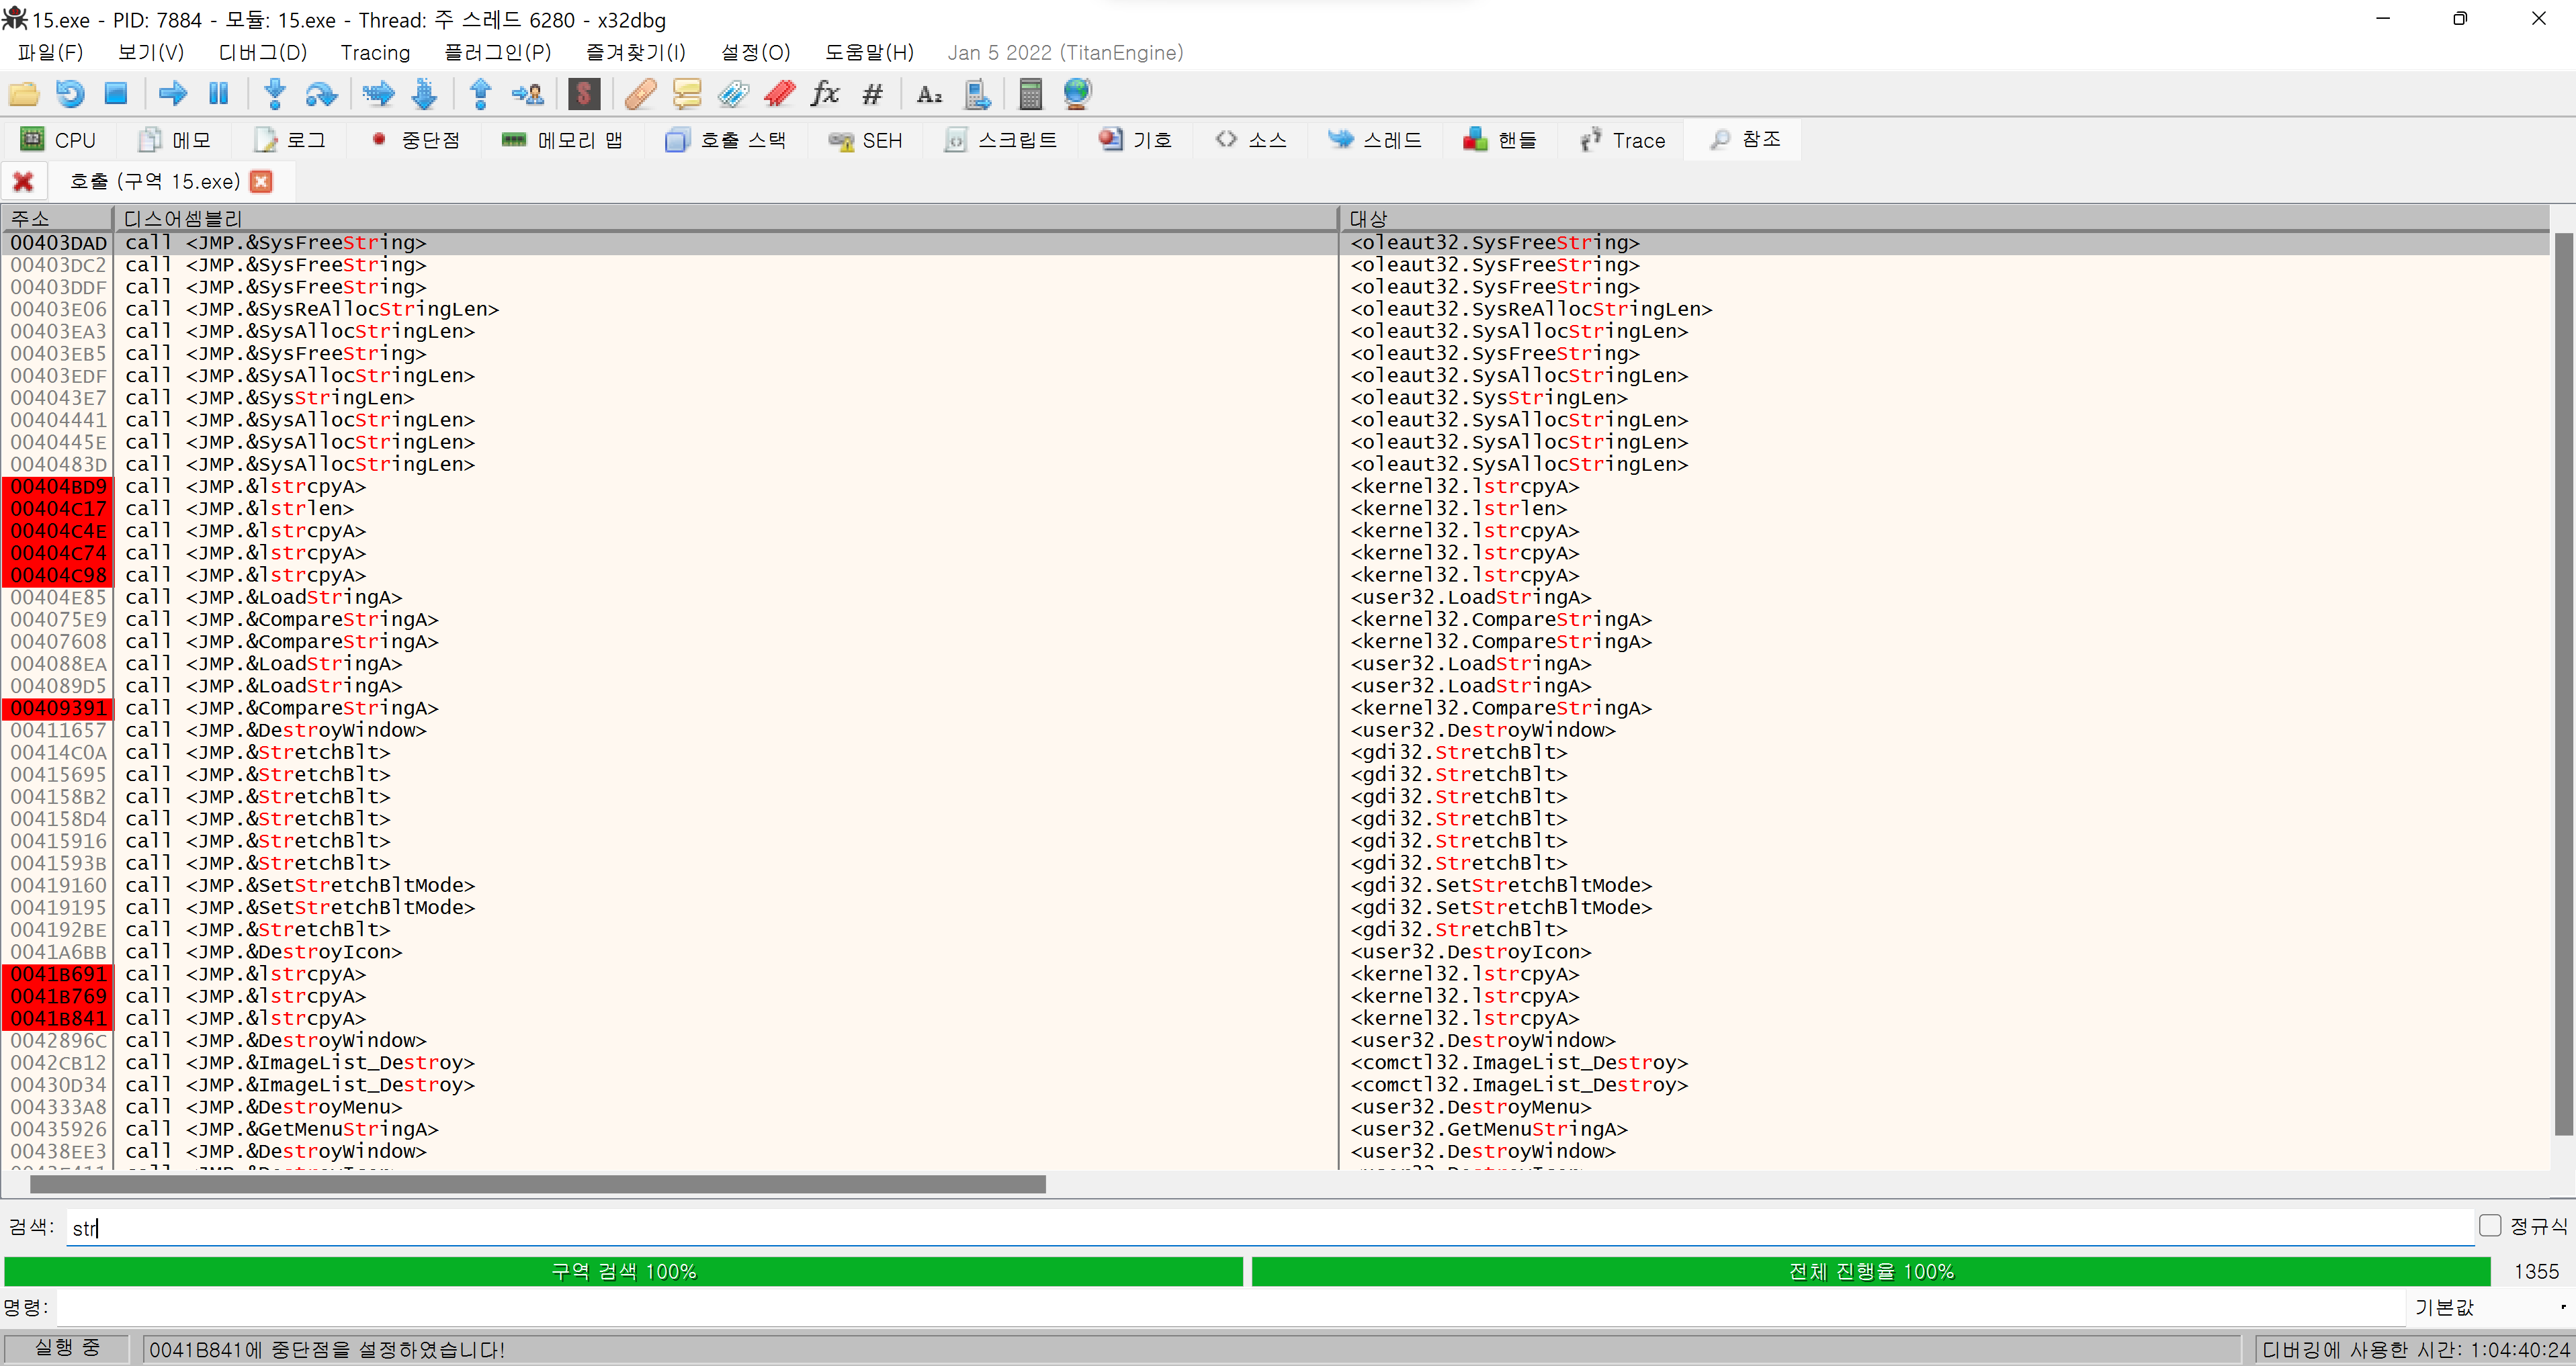
Task: Click the Font settings icon
Action: 929,94
